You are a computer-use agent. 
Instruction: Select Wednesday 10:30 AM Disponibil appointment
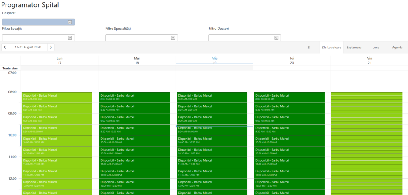(212, 151)
